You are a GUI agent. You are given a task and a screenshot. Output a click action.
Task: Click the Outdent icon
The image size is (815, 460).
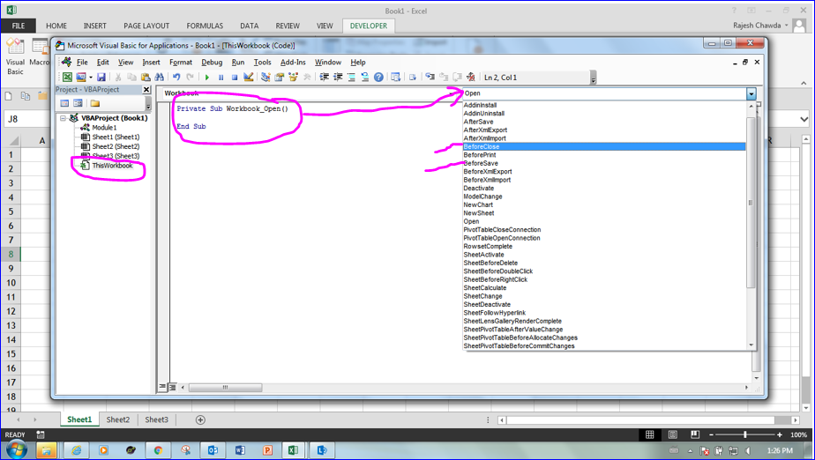tap(338, 78)
